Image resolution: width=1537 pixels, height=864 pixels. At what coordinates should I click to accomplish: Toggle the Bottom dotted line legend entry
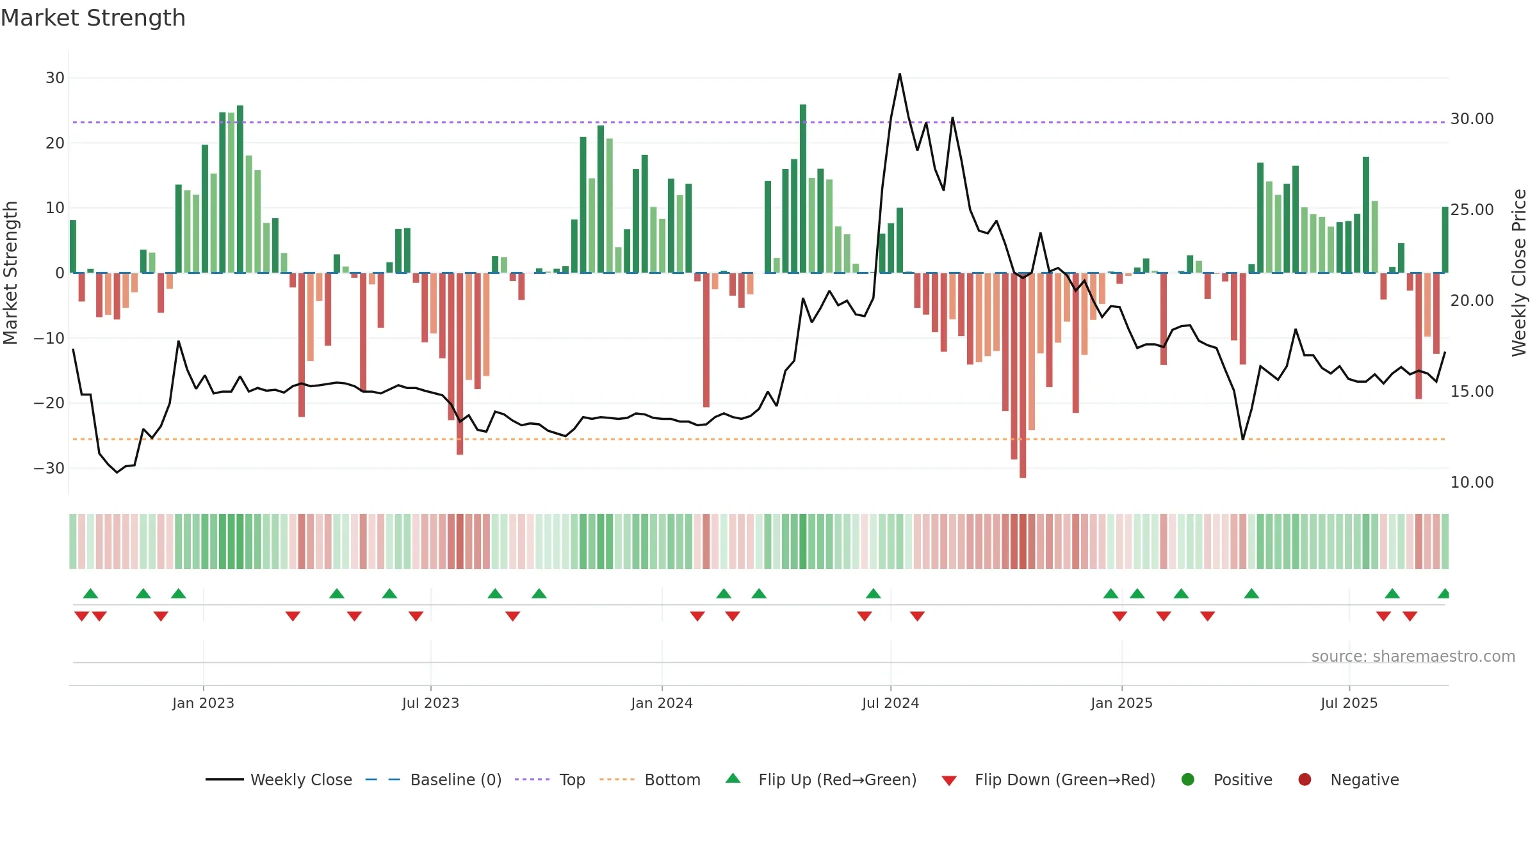tap(650, 780)
